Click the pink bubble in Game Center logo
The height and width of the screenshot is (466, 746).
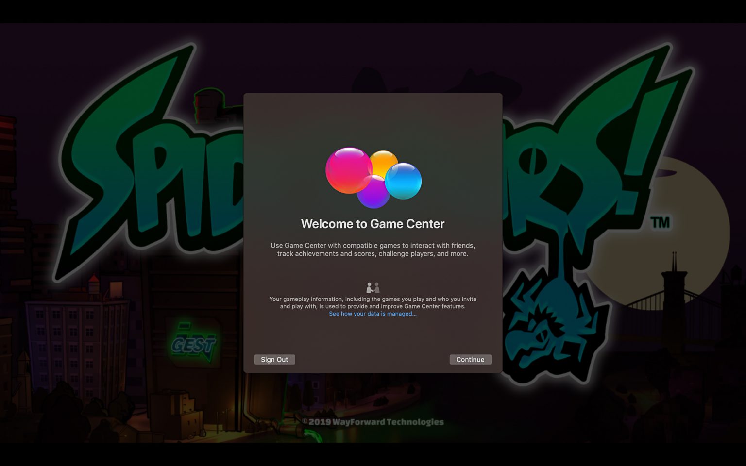click(349, 170)
